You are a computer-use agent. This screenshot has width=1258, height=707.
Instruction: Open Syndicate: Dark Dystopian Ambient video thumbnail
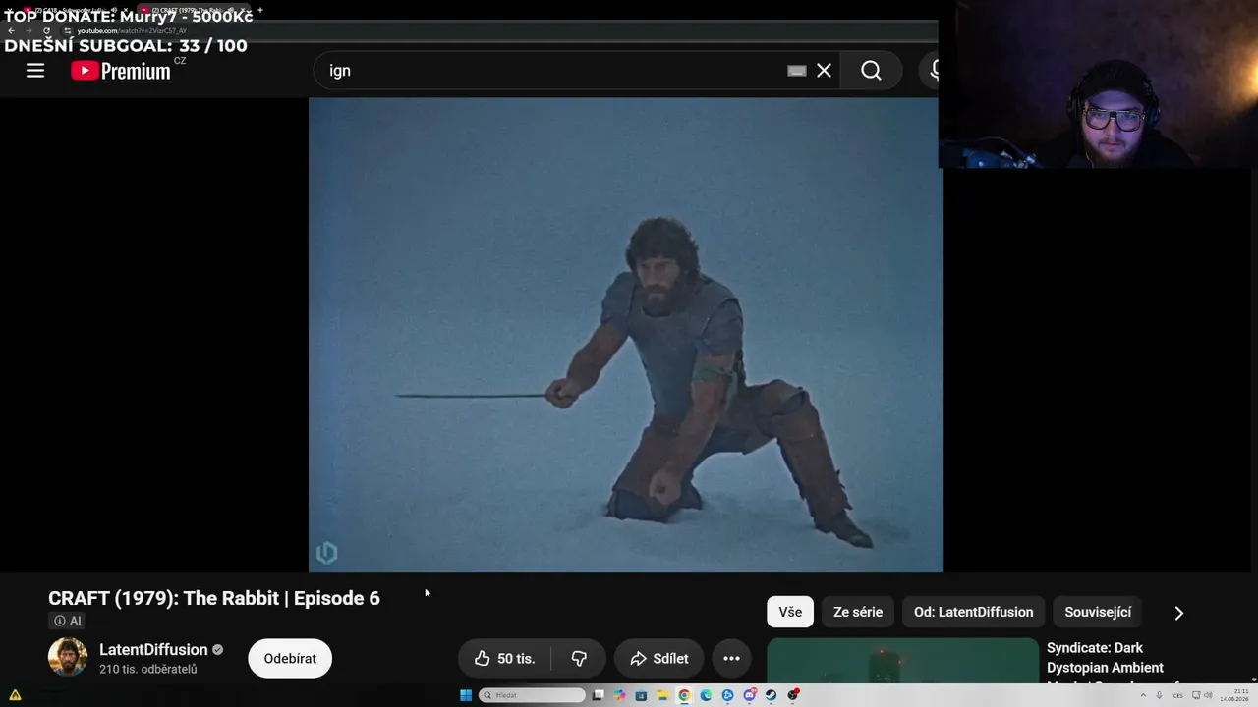click(902, 661)
